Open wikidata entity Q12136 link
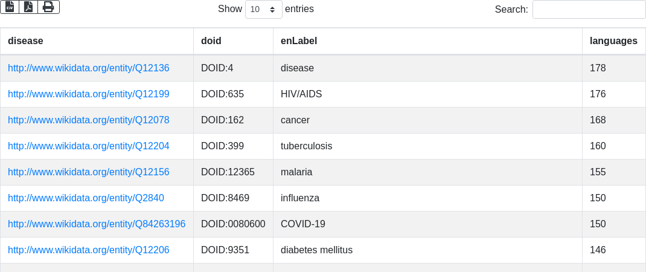This screenshot has height=272, width=646. point(89,68)
